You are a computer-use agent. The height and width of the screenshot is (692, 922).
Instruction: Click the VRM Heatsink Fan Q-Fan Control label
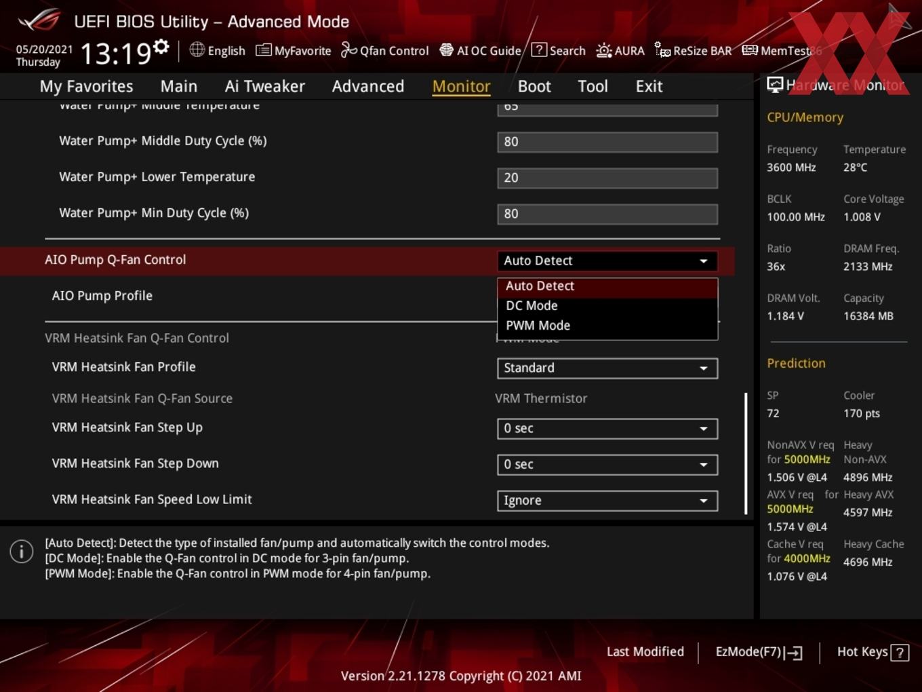[x=137, y=338]
